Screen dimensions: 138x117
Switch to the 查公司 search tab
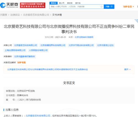click(x=62, y=3)
